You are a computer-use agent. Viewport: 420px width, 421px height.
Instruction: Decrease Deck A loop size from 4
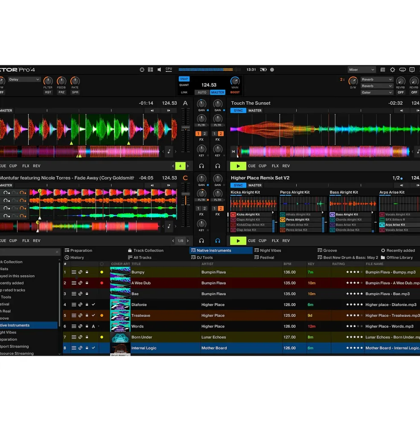pos(173,166)
